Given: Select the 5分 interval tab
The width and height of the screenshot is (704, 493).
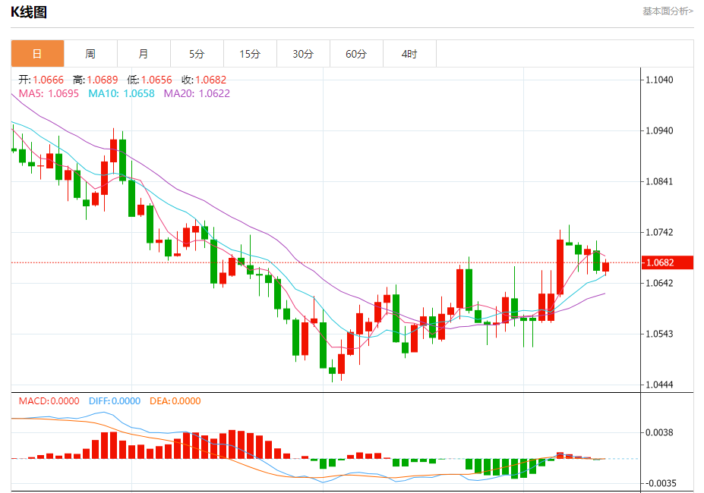Looking at the screenshot, I should click(x=197, y=54).
